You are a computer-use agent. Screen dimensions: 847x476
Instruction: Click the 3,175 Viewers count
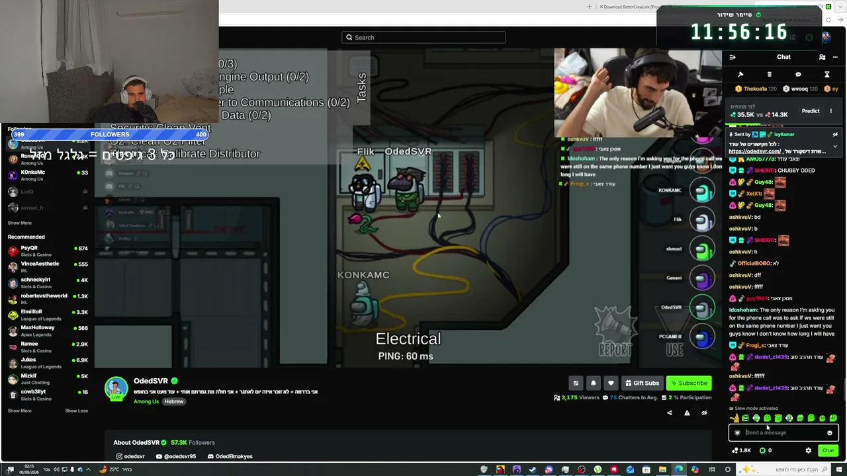coord(576,398)
